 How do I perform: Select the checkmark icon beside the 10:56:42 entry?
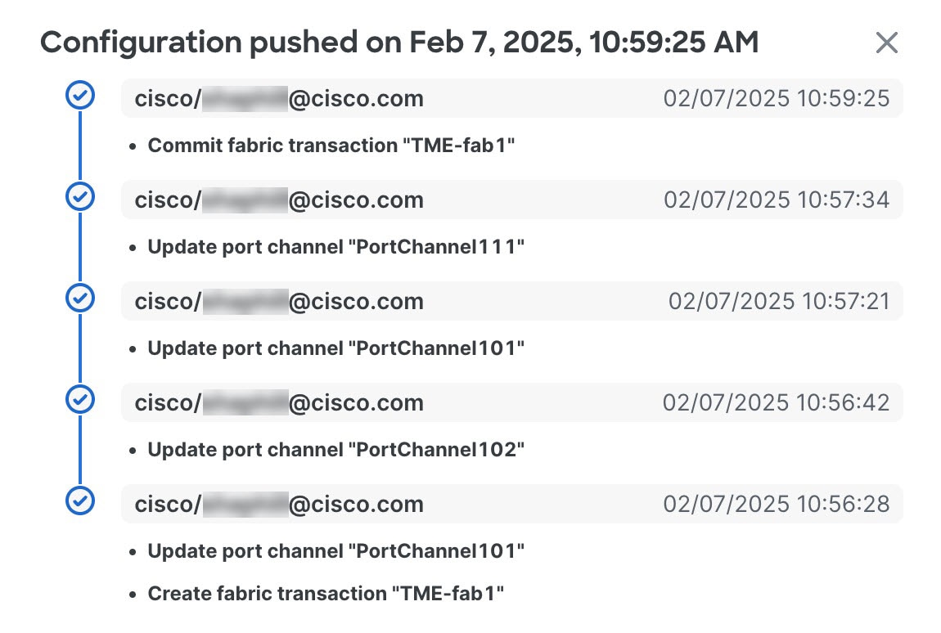pos(80,399)
